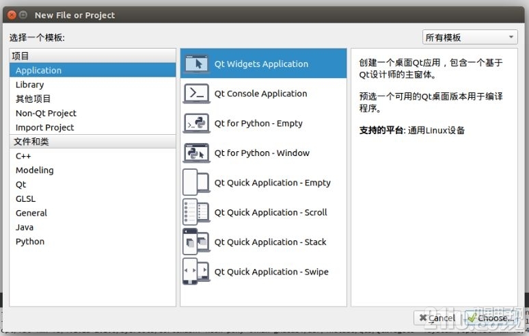Viewport: 529px width, 336px height.
Task: Select the Modeling files category
Action: [x=93, y=170]
